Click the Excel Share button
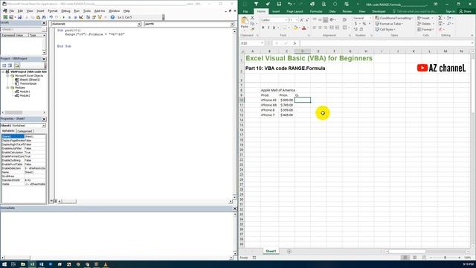Viewport: 476px width, 268px height. 466,11
